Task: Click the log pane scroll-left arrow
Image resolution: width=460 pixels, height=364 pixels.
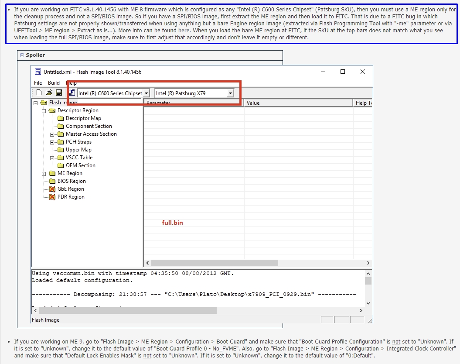Action: point(35,311)
